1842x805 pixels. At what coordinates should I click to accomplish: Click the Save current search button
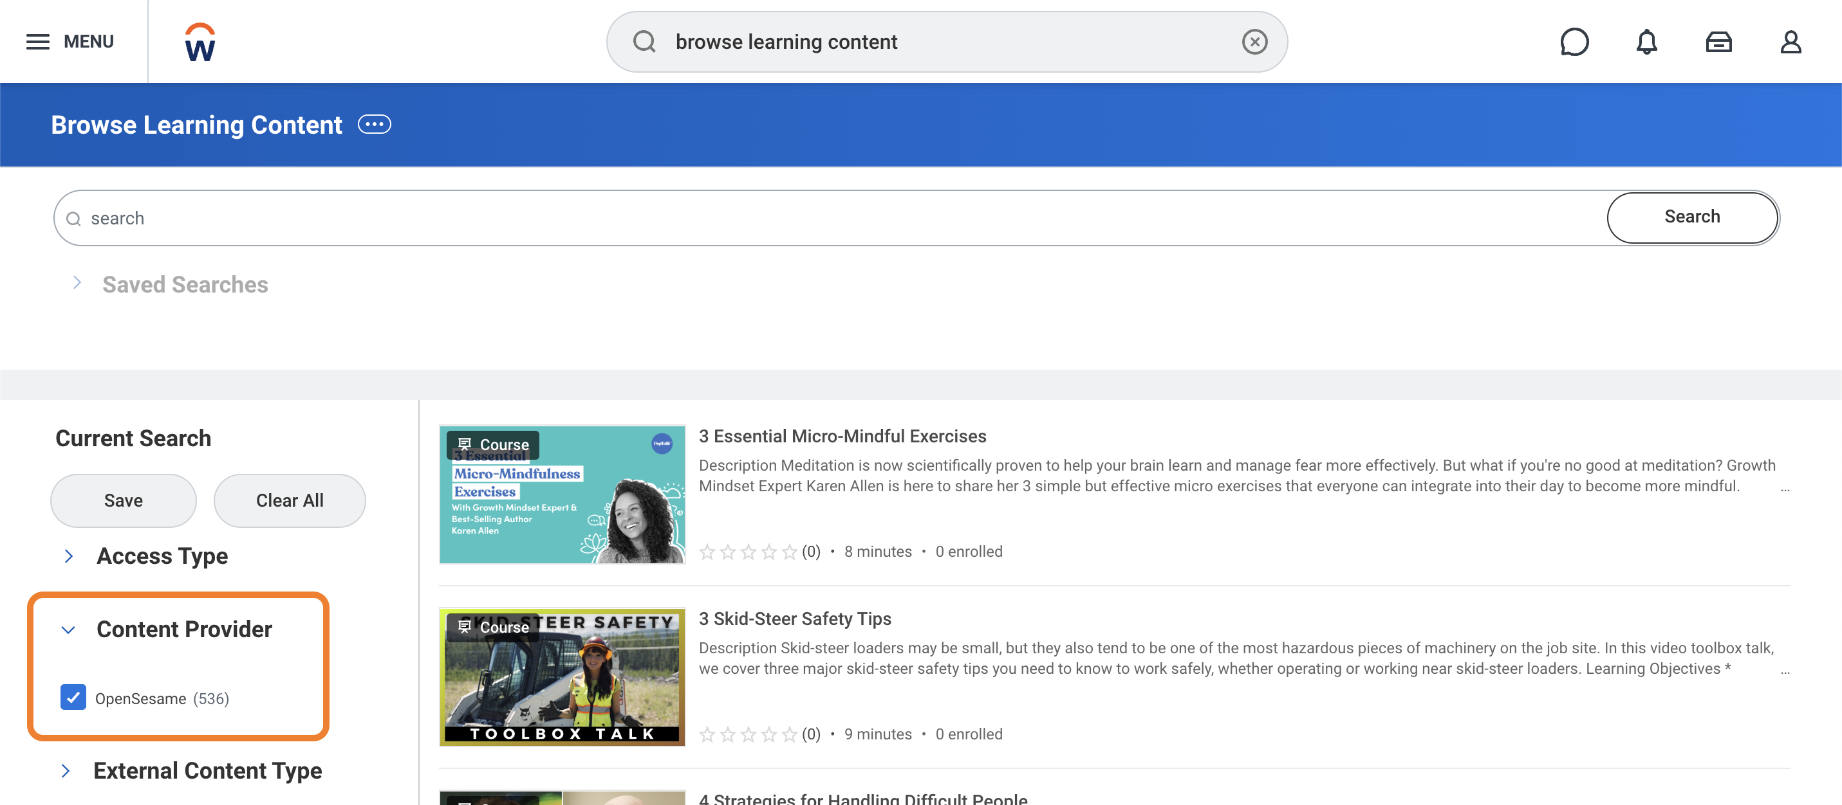click(123, 501)
